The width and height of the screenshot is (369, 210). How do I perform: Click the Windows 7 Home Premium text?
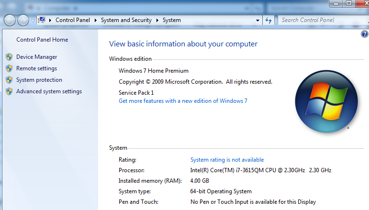[x=154, y=71]
